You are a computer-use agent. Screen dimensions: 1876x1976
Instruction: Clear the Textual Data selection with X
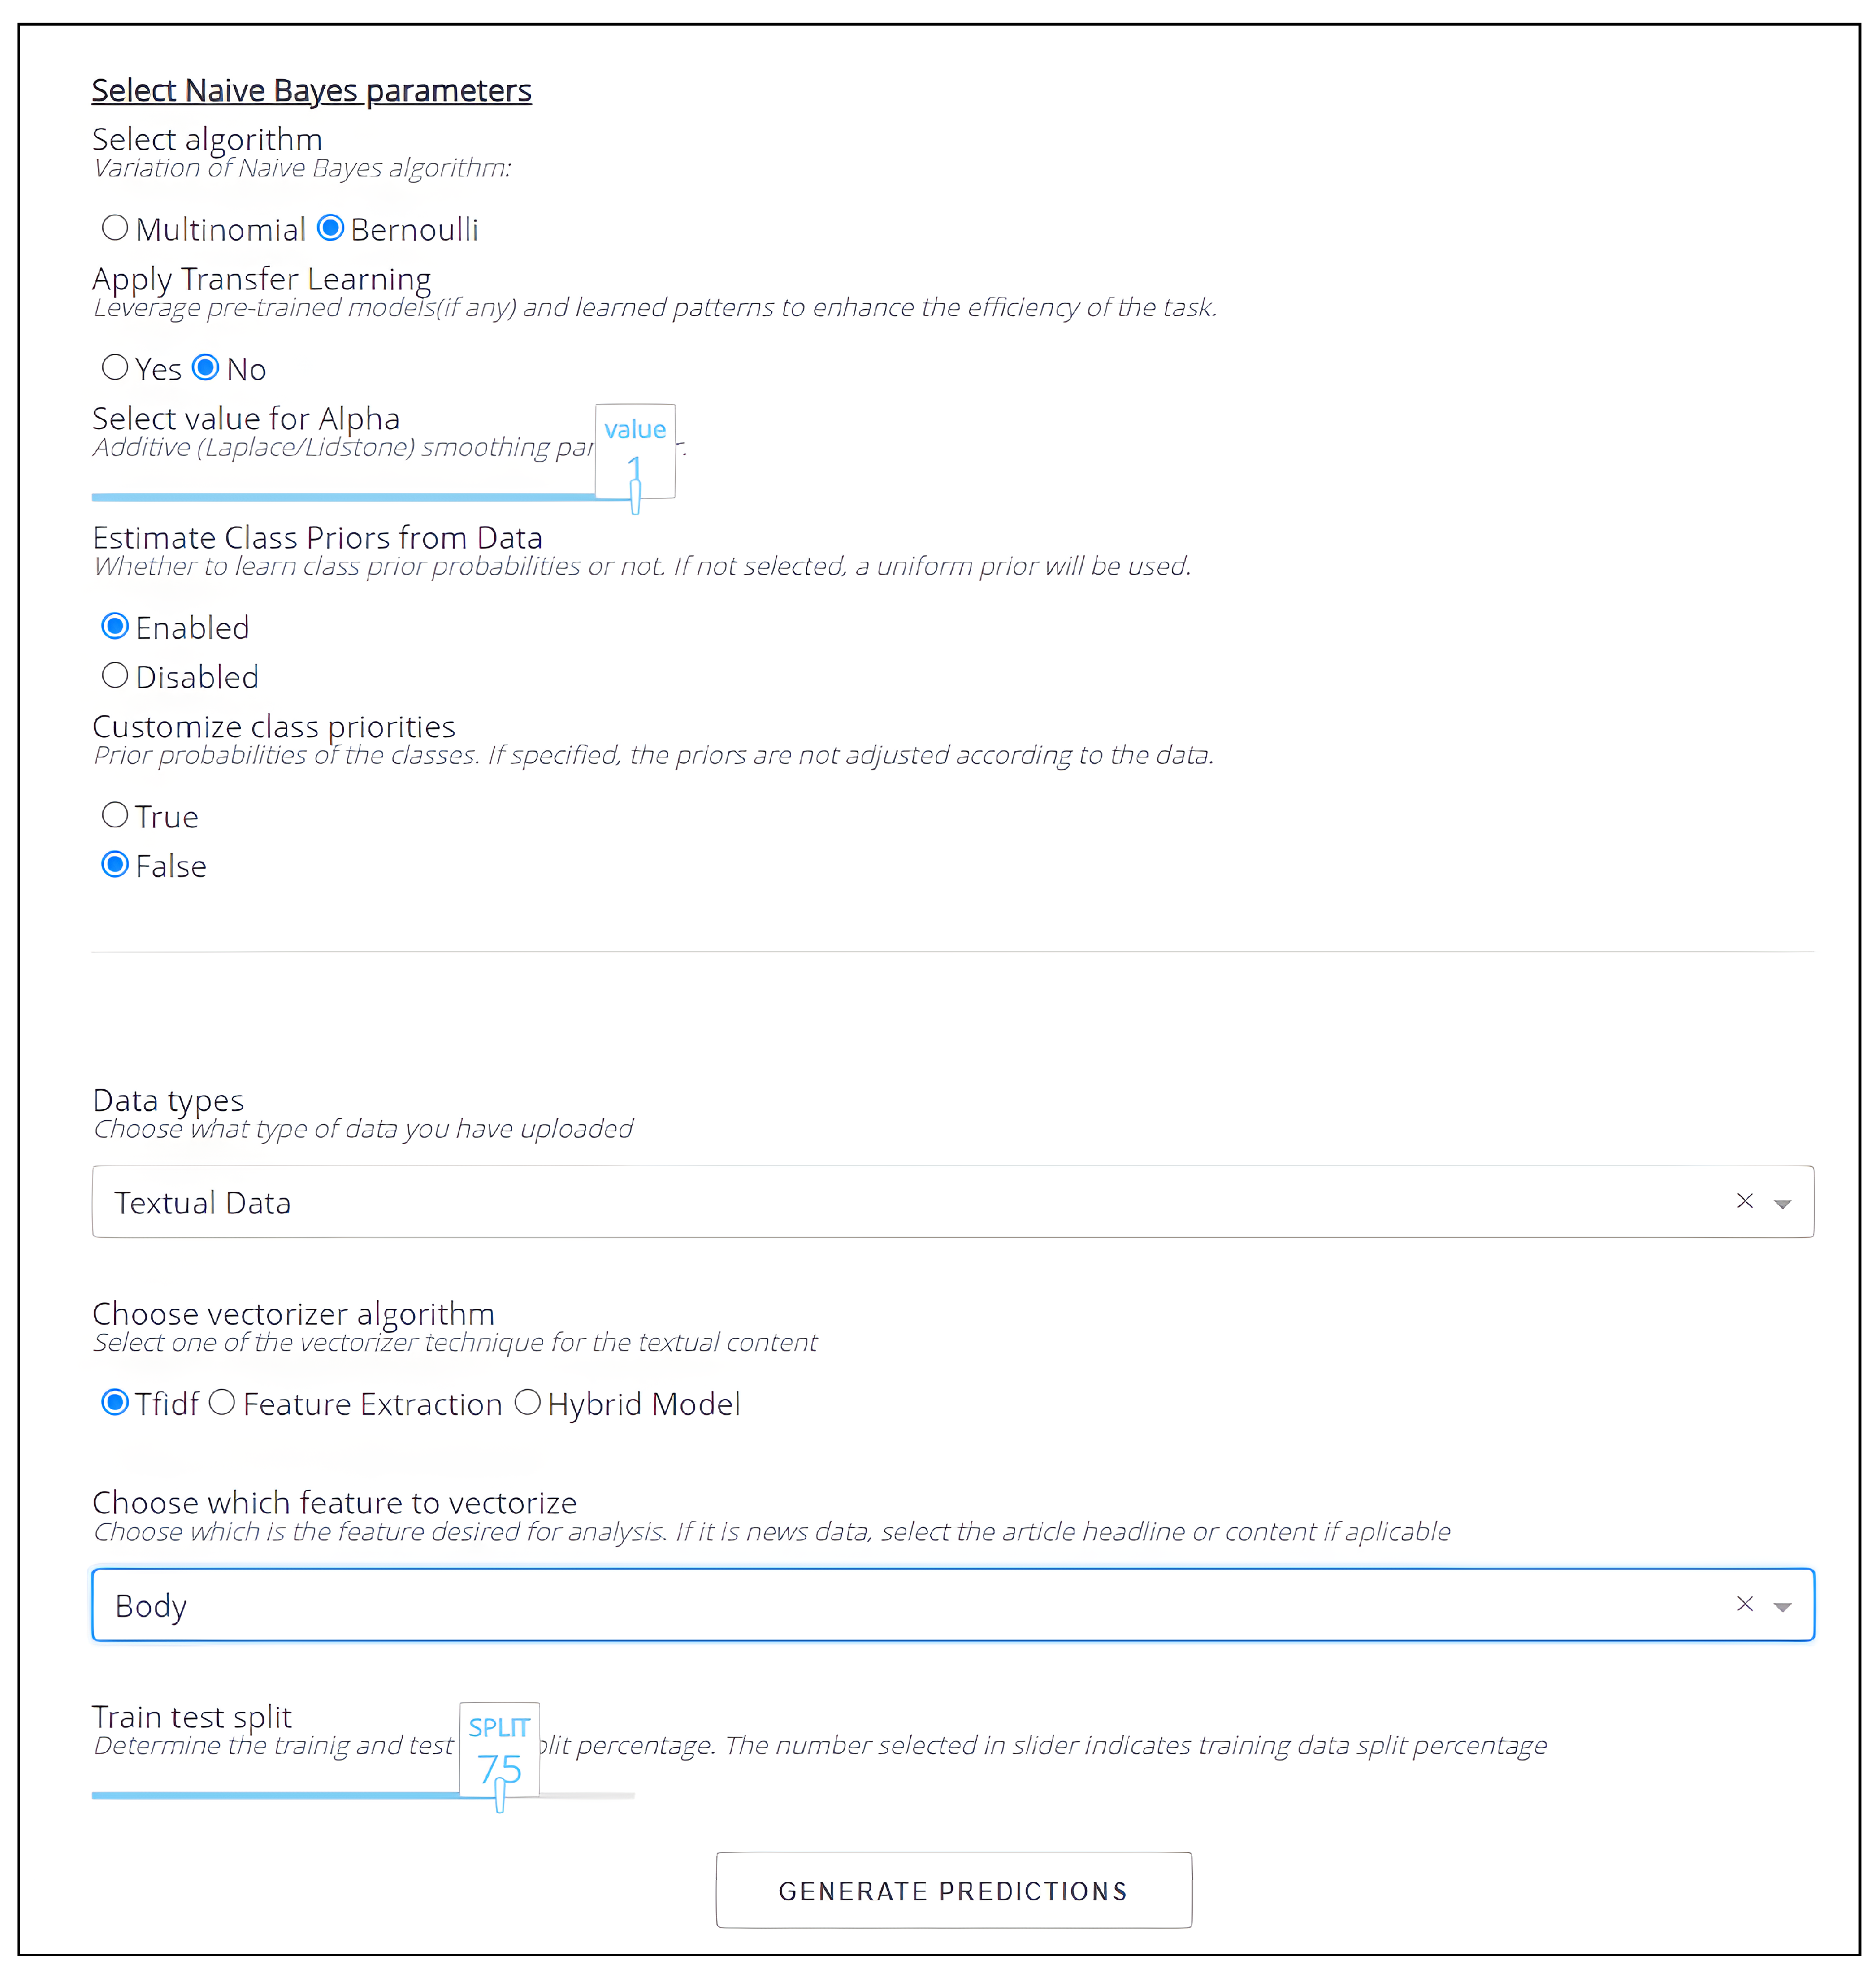(1744, 1201)
